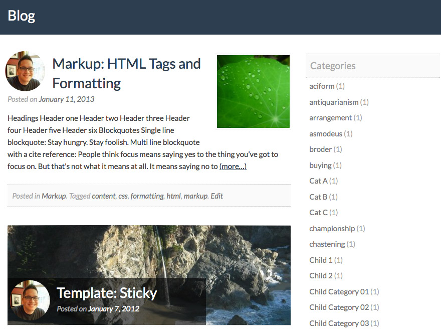Viewport: 441px width, 331px height.
Task: Click the author avatar beside Markup post title
Action: tap(26, 71)
